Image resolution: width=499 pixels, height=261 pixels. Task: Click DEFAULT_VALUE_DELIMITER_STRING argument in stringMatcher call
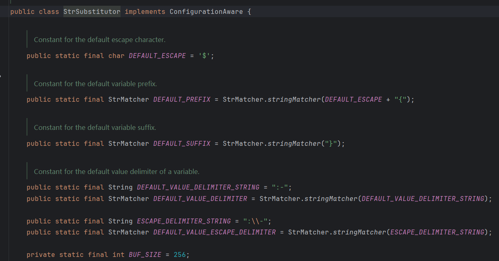pyautogui.click(x=423, y=199)
